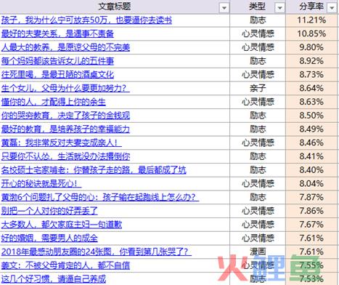Select the 8.50% share rate cell
The image size is (339, 285).
(311, 116)
